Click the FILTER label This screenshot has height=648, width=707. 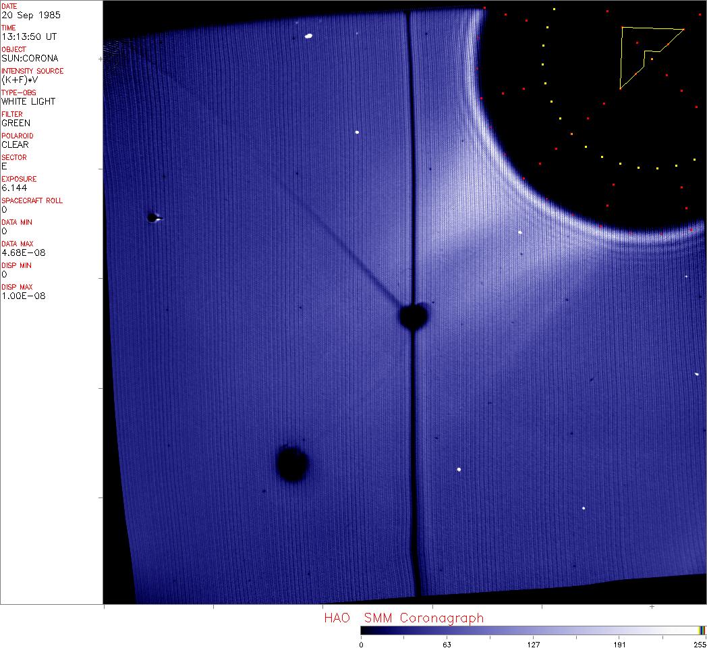11,115
